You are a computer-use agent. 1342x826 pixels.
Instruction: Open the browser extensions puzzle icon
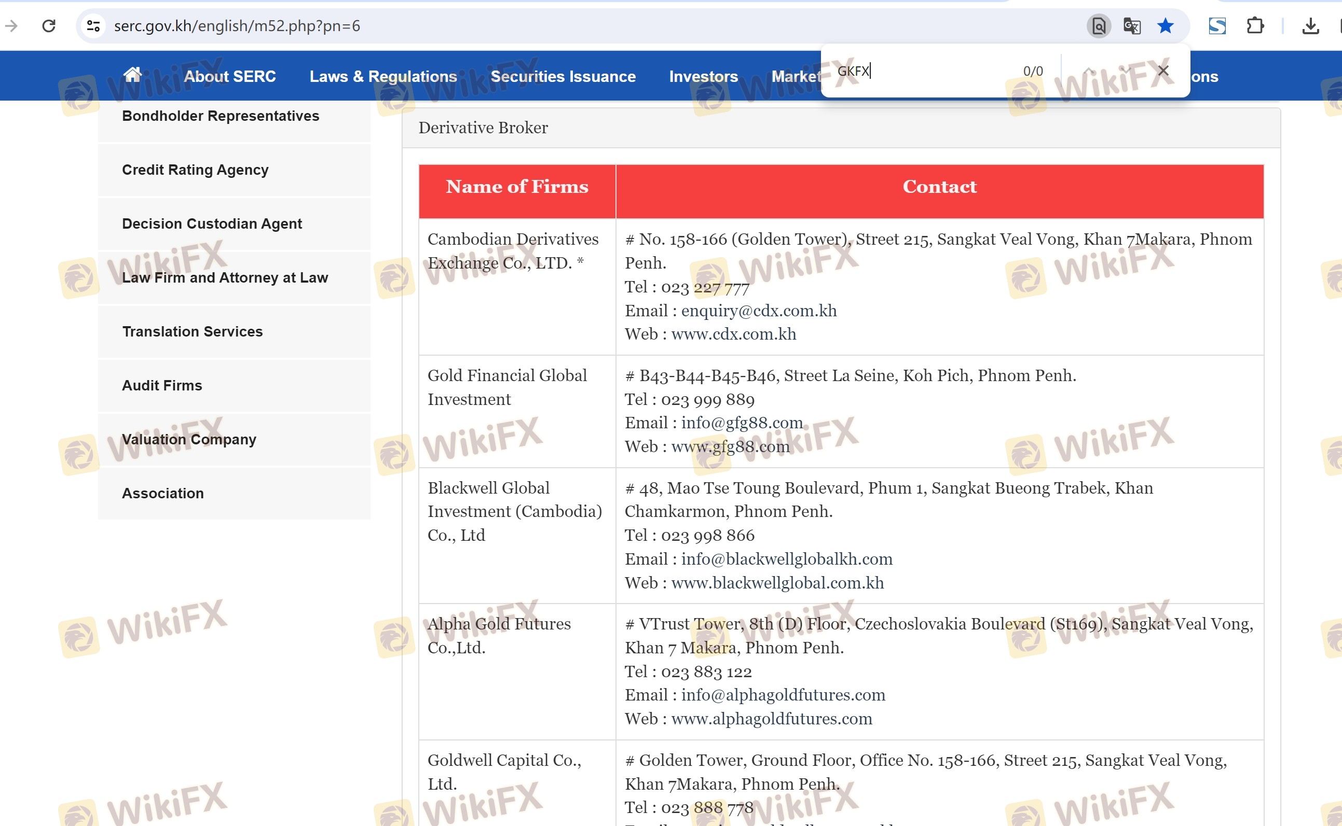click(1255, 26)
